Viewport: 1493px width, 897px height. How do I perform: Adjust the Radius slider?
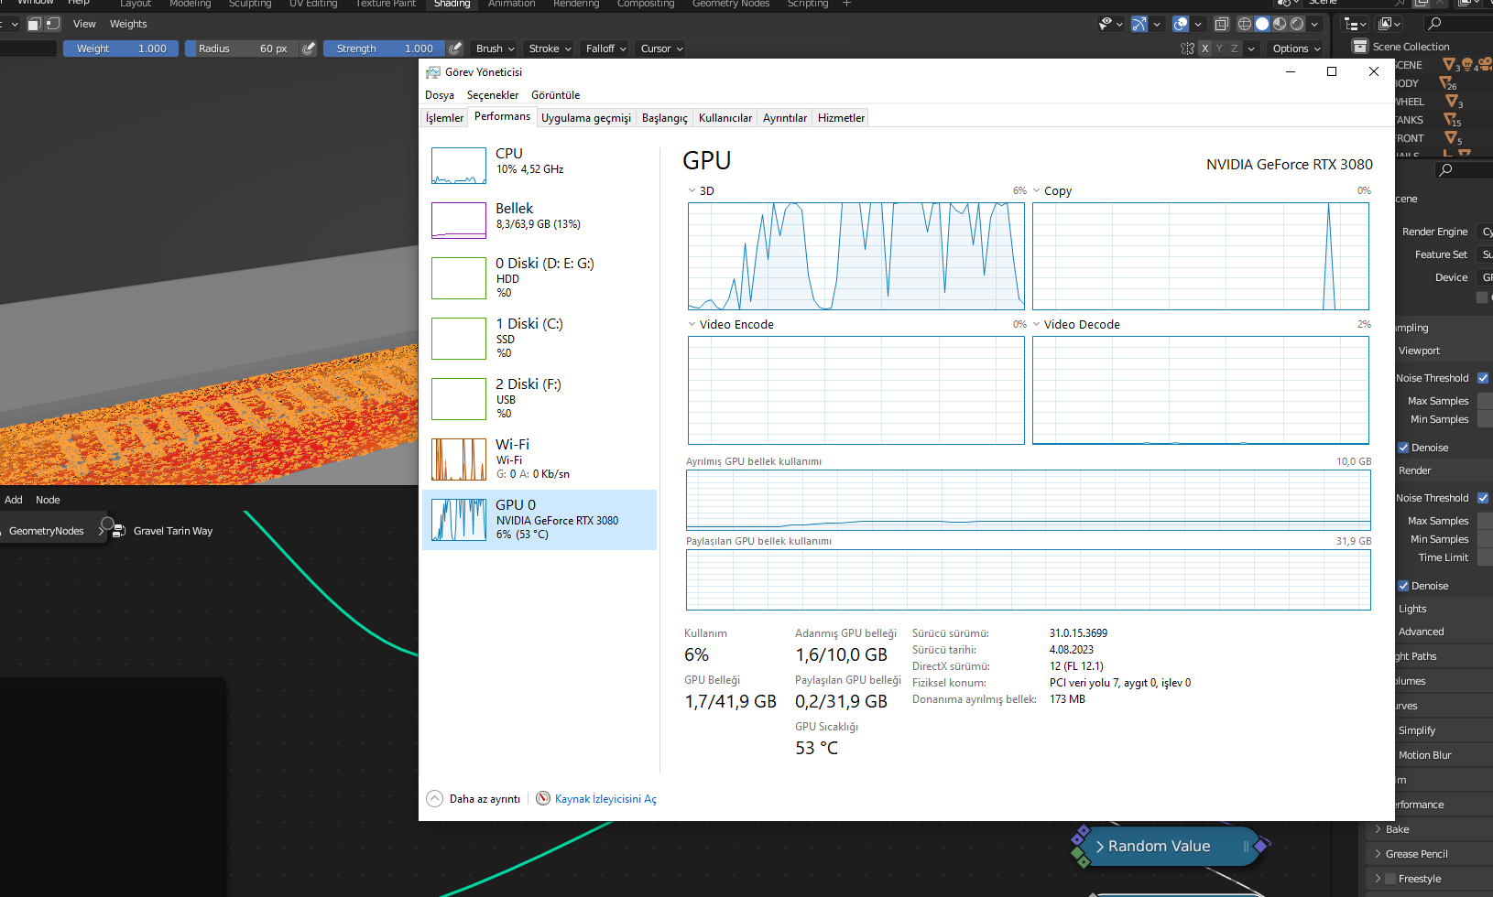point(243,49)
